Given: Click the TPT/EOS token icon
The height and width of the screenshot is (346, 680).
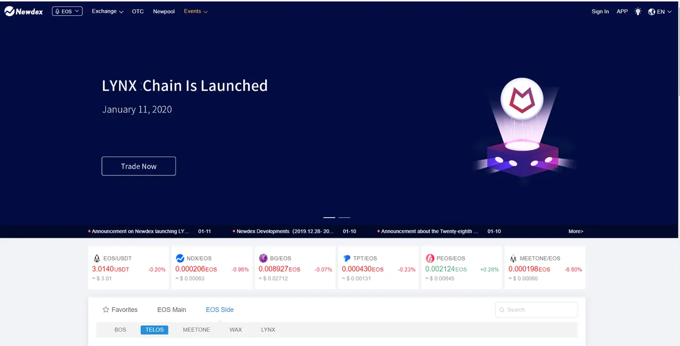Looking at the screenshot, I should [x=346, y=258].
